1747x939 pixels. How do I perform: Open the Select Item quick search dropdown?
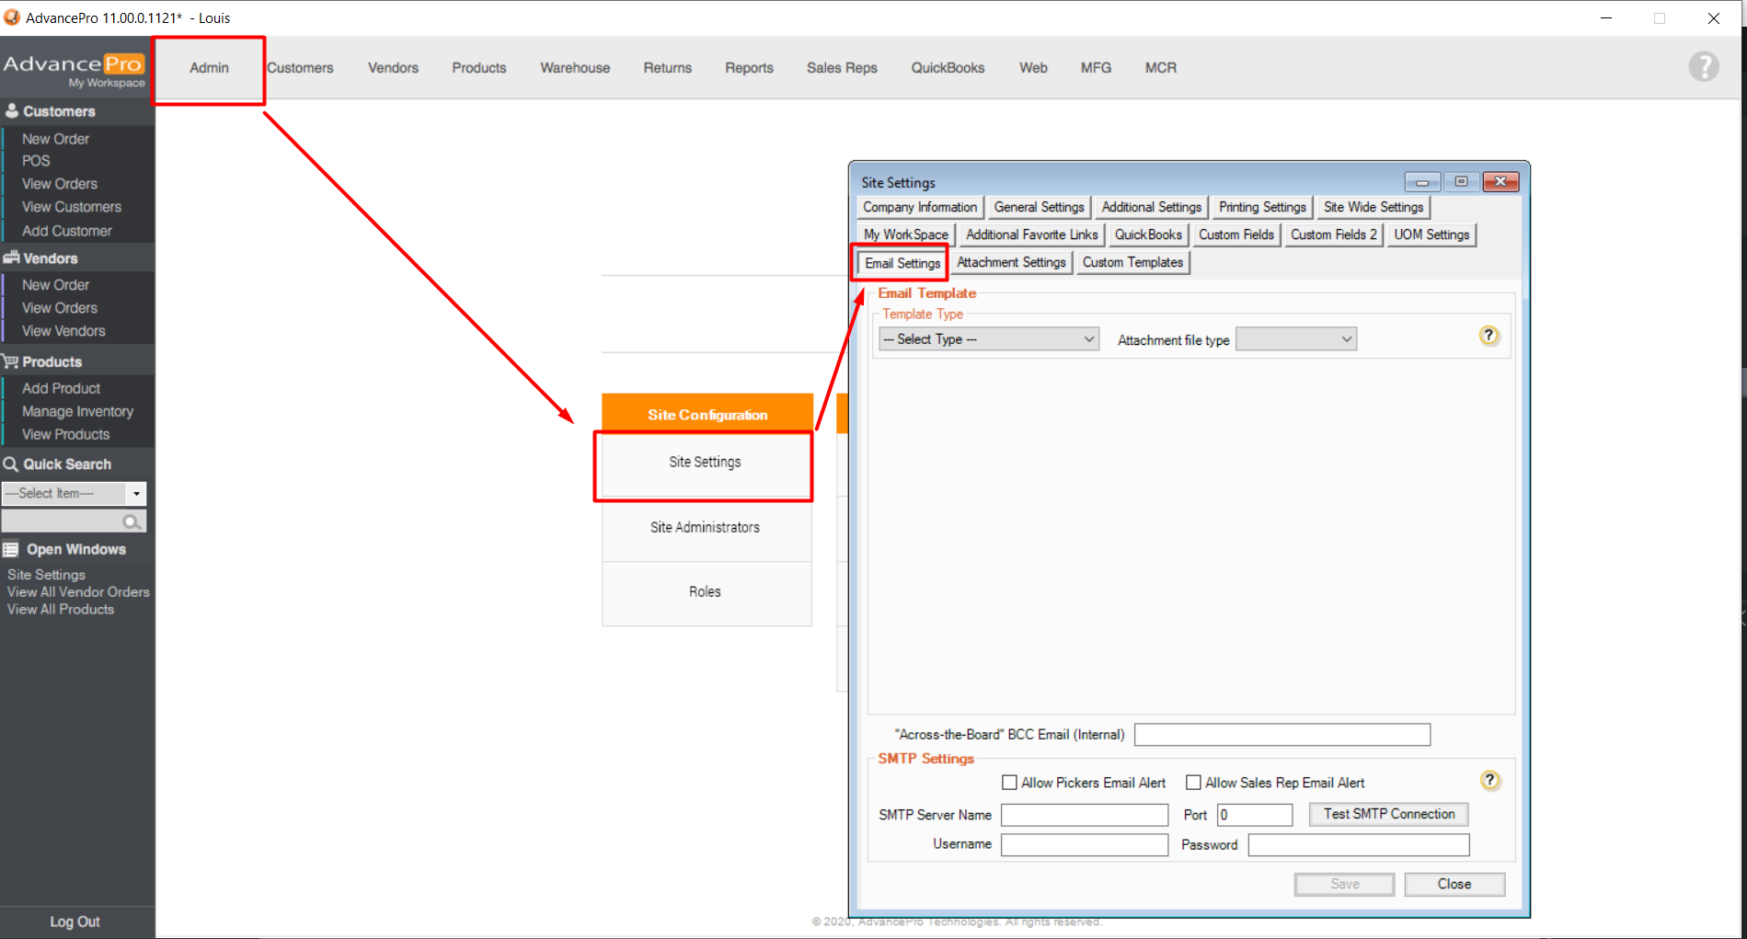pyautogui.click(x=136, y=494)
